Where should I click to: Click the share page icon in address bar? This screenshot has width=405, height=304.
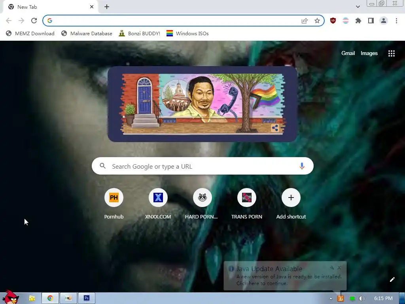click(x=305, y=21)
